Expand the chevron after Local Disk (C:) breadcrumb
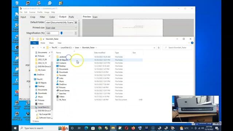 click(x=73, y=48)
